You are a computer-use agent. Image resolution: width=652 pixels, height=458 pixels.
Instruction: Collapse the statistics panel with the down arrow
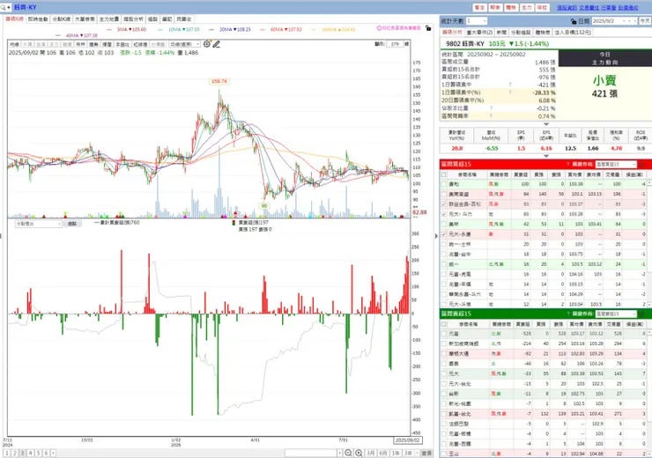[546, 124]
